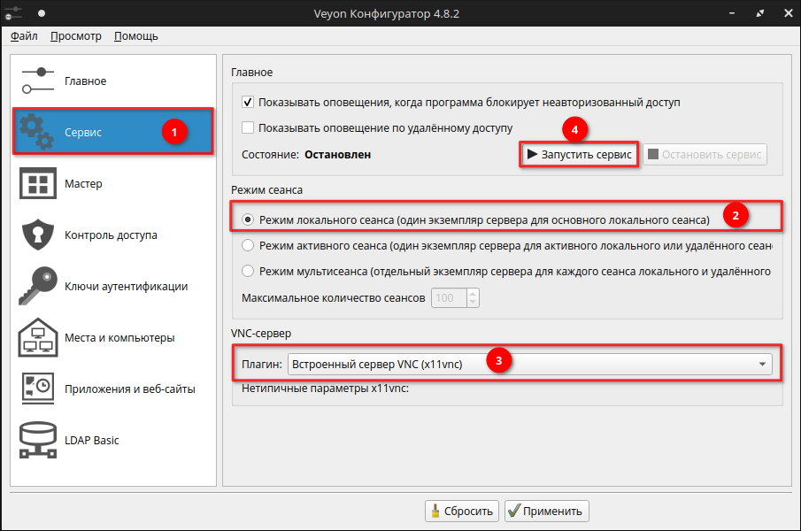
Task: Click the window menu icon in title bar
Action: coord(13,13)
